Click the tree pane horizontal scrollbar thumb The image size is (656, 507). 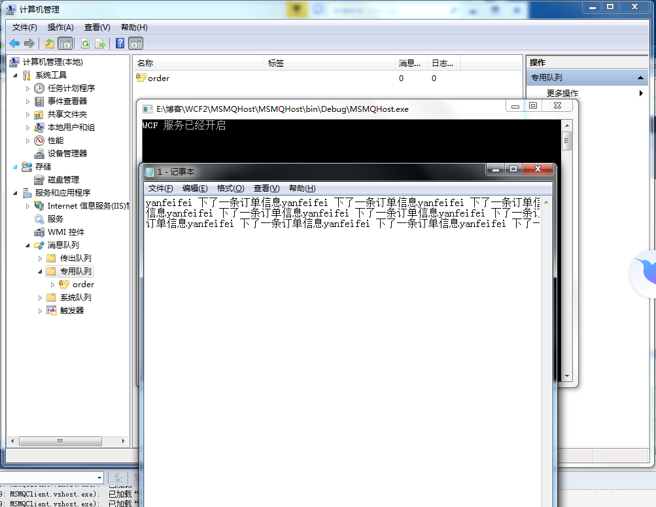60,441
